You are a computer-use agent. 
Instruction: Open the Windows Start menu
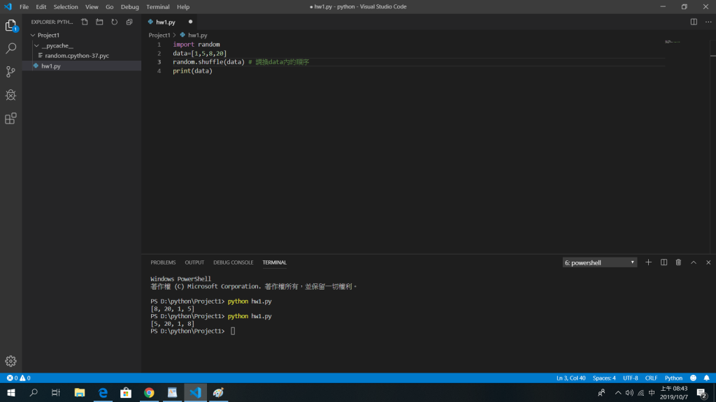point(11,392)
